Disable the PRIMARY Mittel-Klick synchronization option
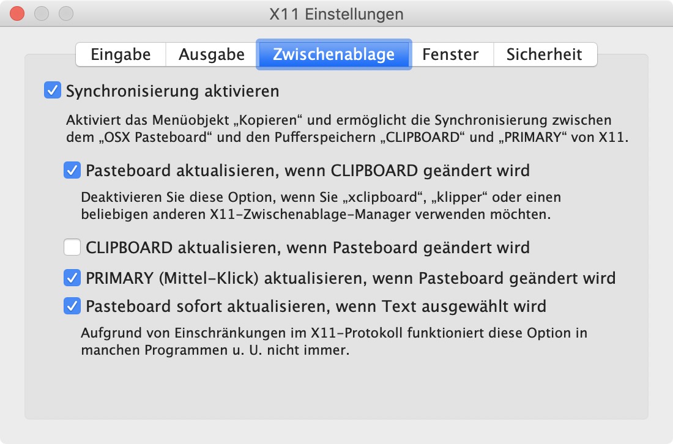Viewport: 673px width, 444px height. [72, 278]
